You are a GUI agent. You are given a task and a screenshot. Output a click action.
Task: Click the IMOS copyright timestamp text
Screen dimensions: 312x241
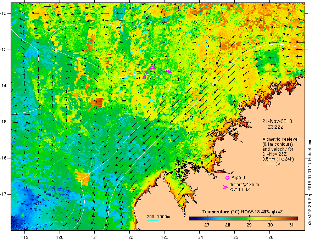pos(310,182)
